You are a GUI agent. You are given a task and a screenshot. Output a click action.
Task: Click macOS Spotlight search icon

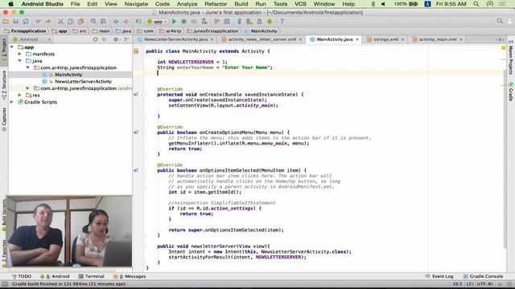[476, 4]
